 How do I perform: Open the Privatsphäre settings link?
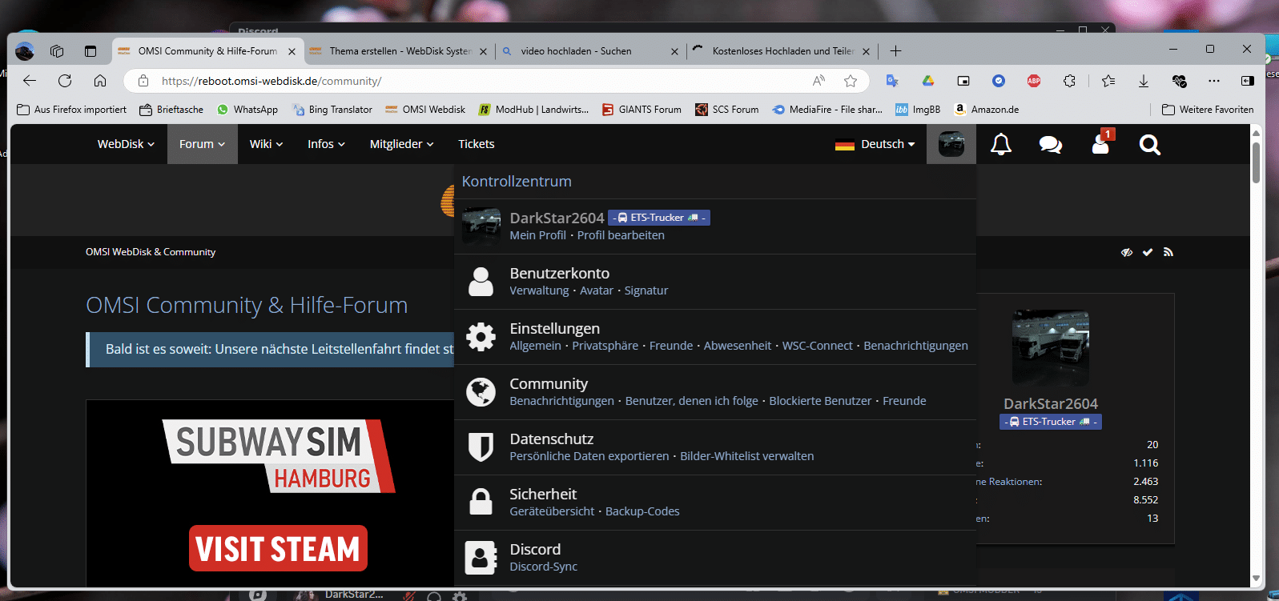(605, 346)
